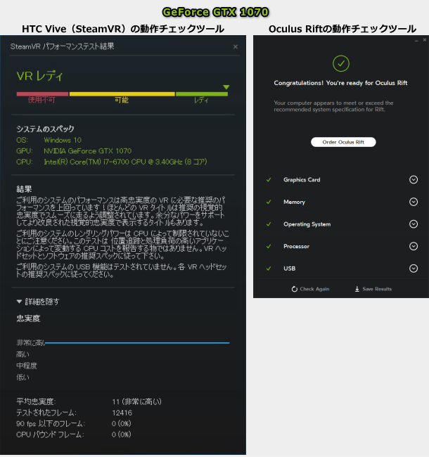Click the Processor row label
Image resolution: width=429 pixels, height=457 pixels.
[x=296, y=246]
